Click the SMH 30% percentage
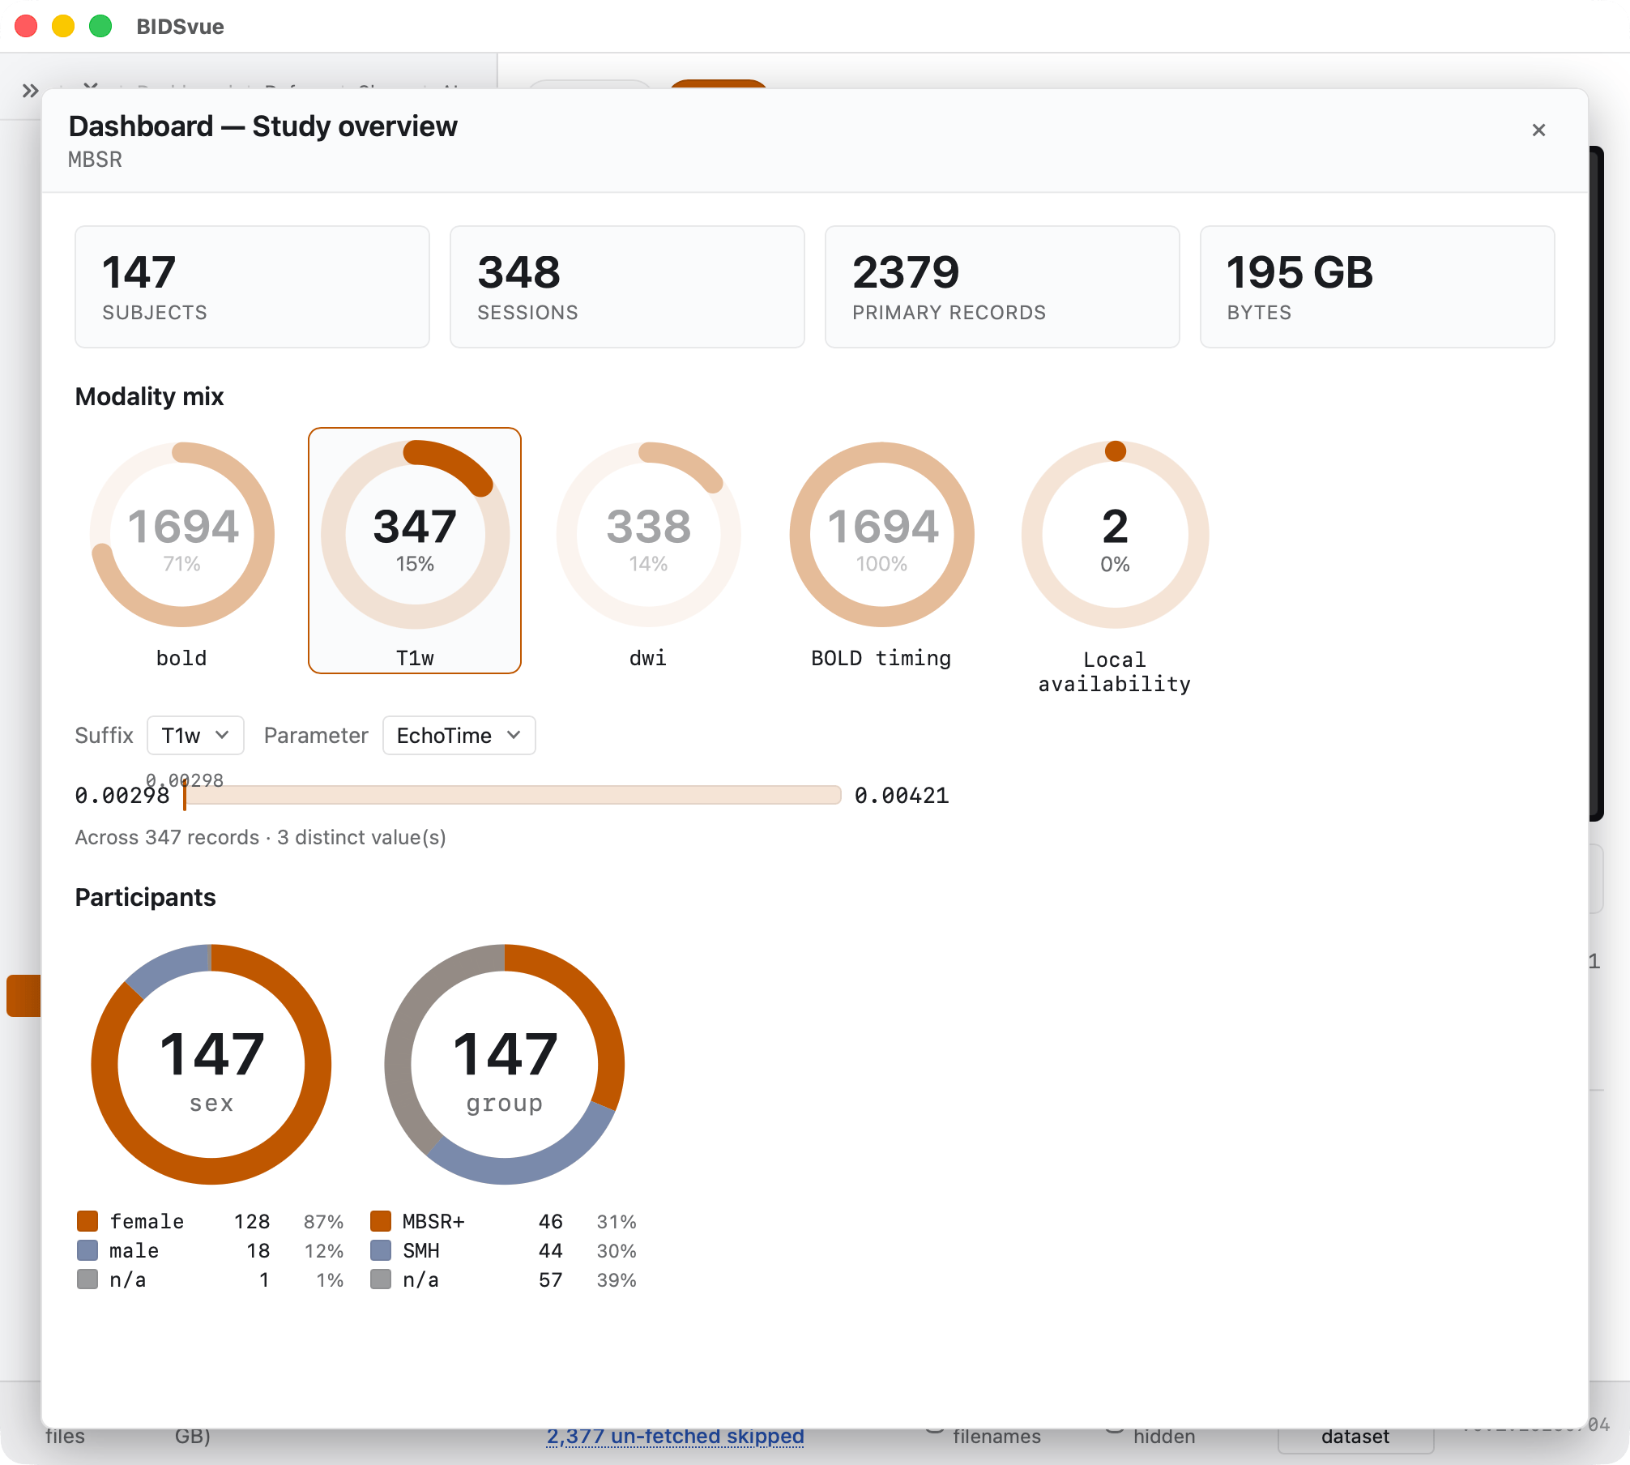Screen dimensions: 1630x1465 click(x=617, y=1250)
